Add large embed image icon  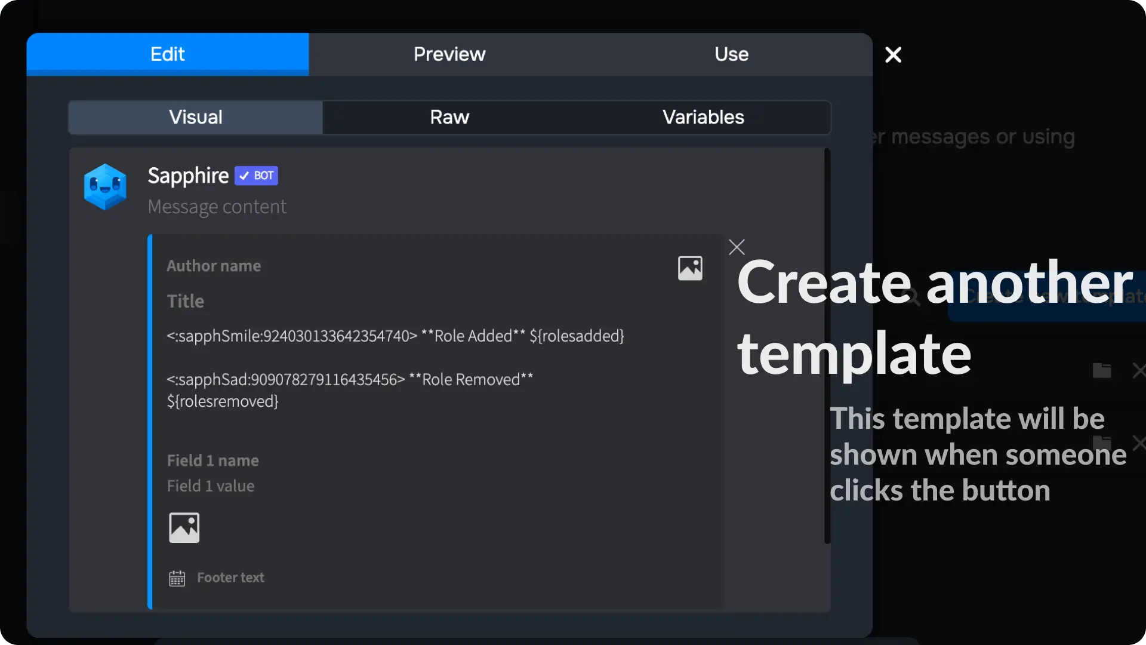pos(184,528)
